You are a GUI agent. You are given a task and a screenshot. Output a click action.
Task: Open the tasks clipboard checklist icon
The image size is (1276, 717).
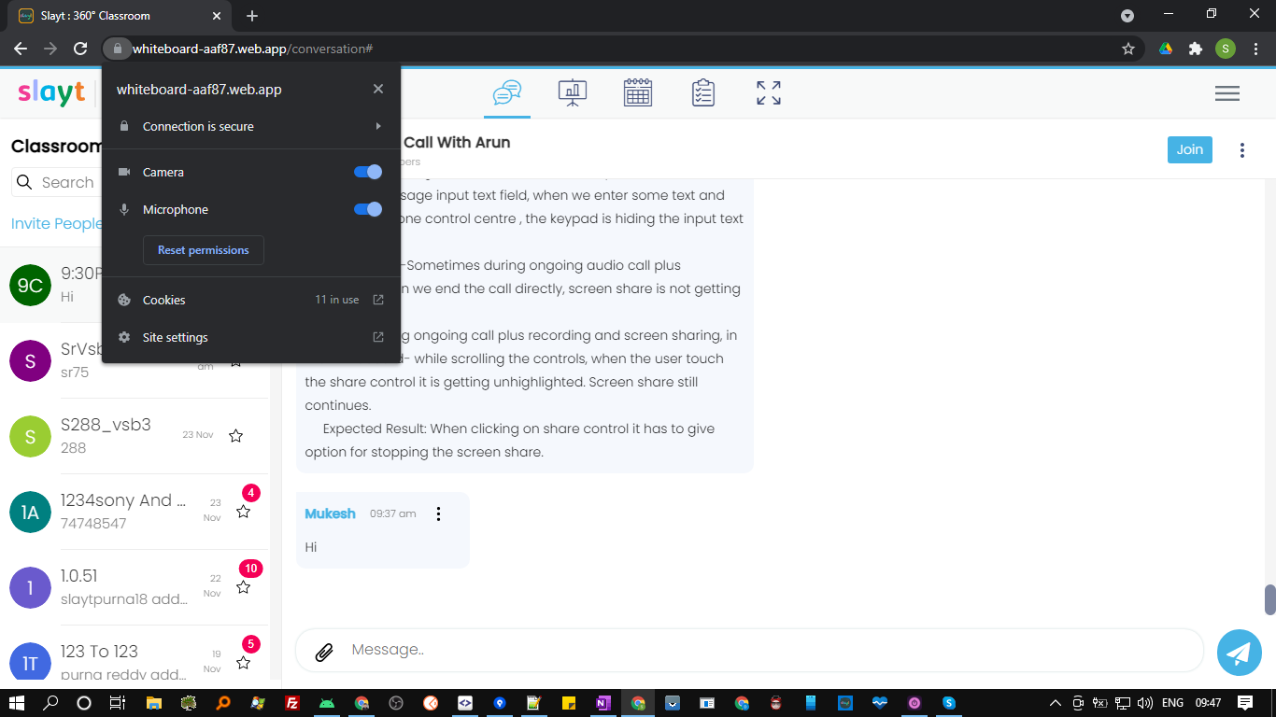pos(703,92)
